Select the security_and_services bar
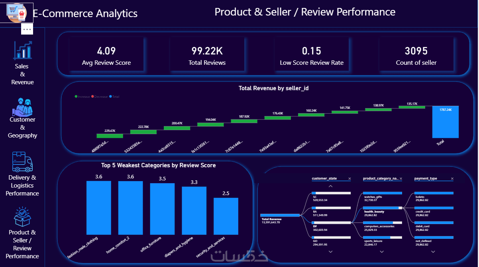Screen dimensions: 479x267 pyautogui.click(x=226, y=216)
